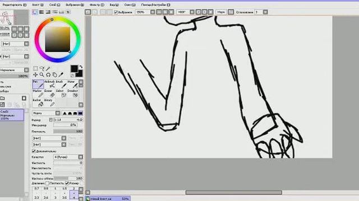Click the Плотность density slider

click(x=68, y=131)
